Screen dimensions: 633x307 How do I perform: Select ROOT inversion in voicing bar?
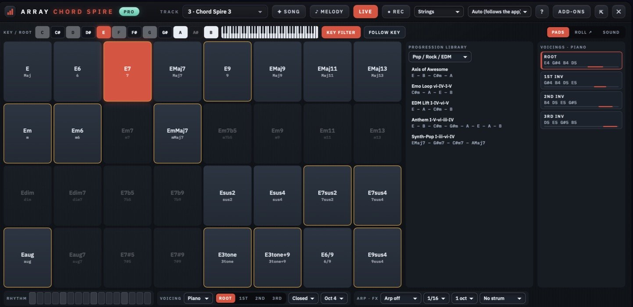pyautogui.click(x=225, y=298)
